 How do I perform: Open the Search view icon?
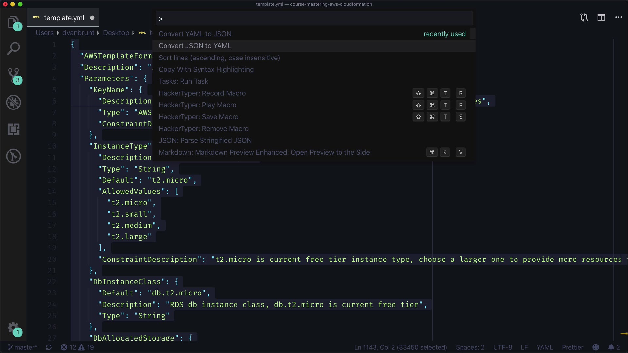[x=13, y=49]
